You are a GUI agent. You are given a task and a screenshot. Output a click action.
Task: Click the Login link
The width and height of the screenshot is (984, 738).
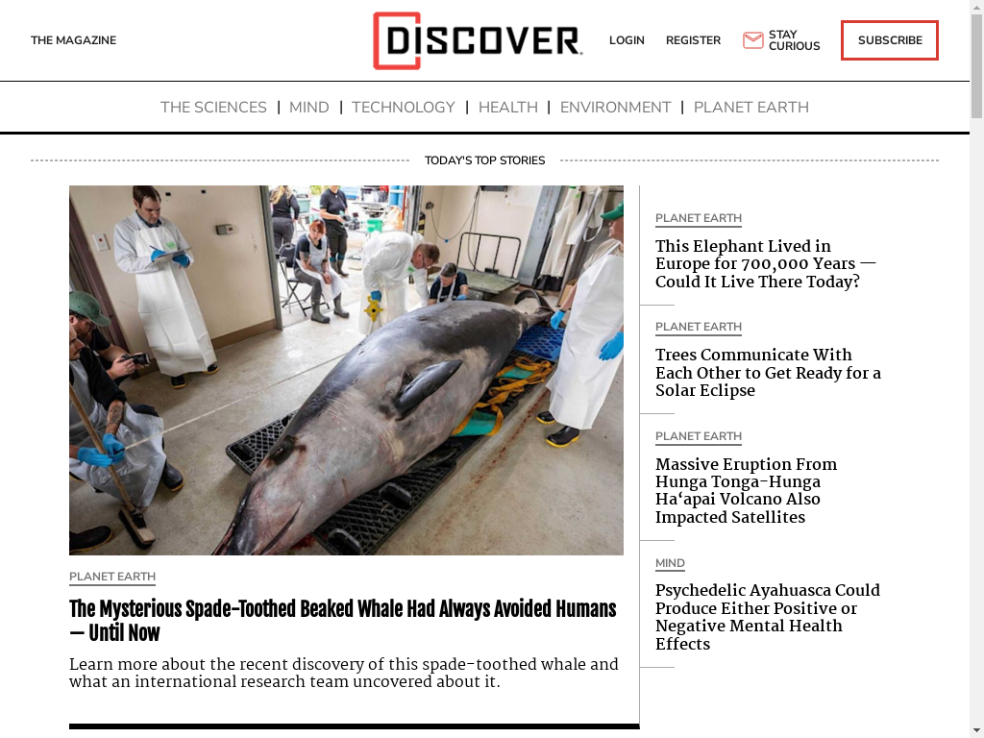[x=627, y=40]
